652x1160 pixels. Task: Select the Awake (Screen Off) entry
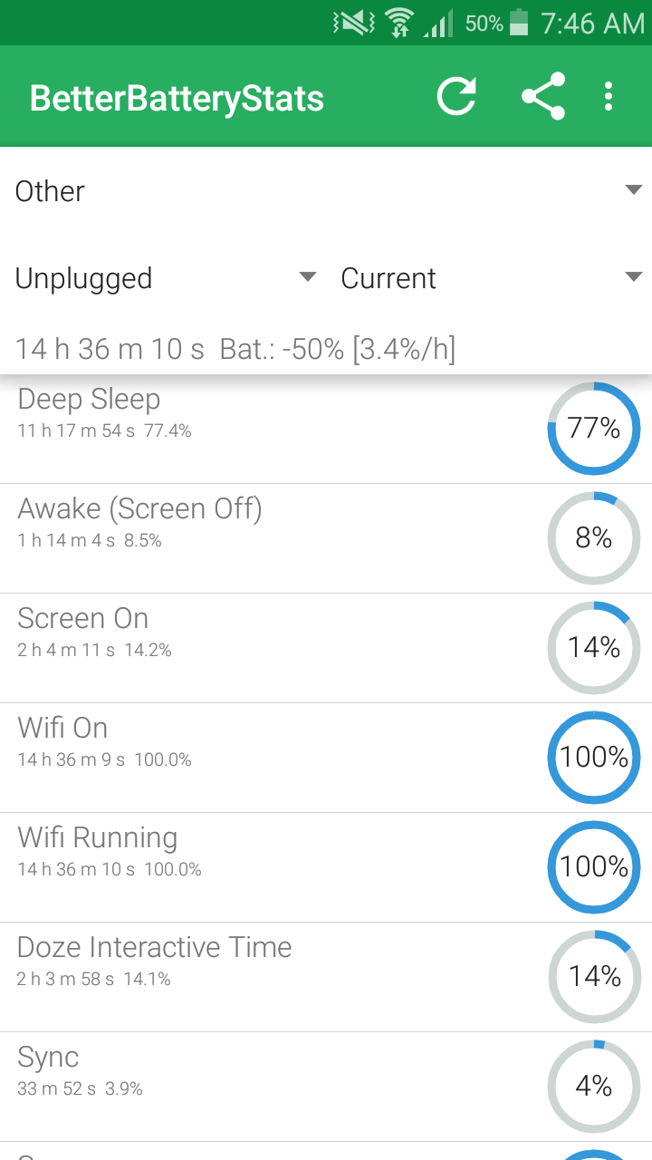(272, 538)
